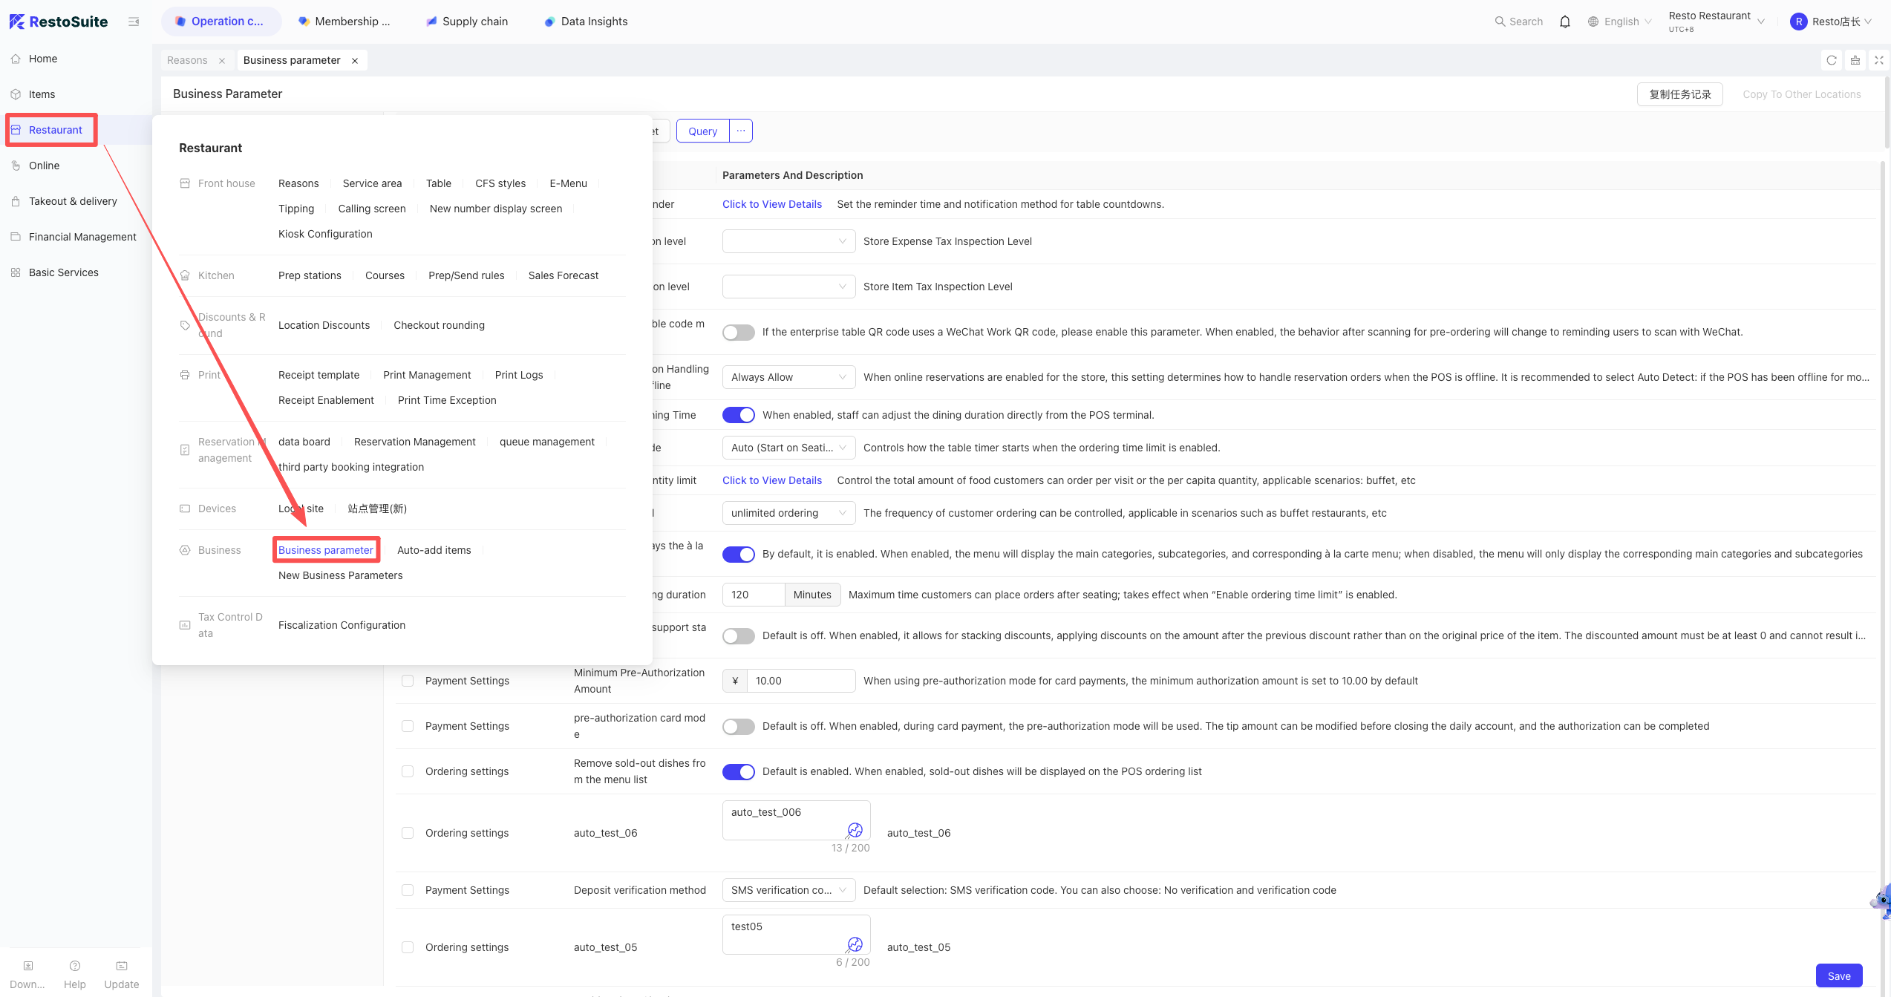Disable Remove sold-out dishes toggle
1891x997 pixels.
coord(739,771)
